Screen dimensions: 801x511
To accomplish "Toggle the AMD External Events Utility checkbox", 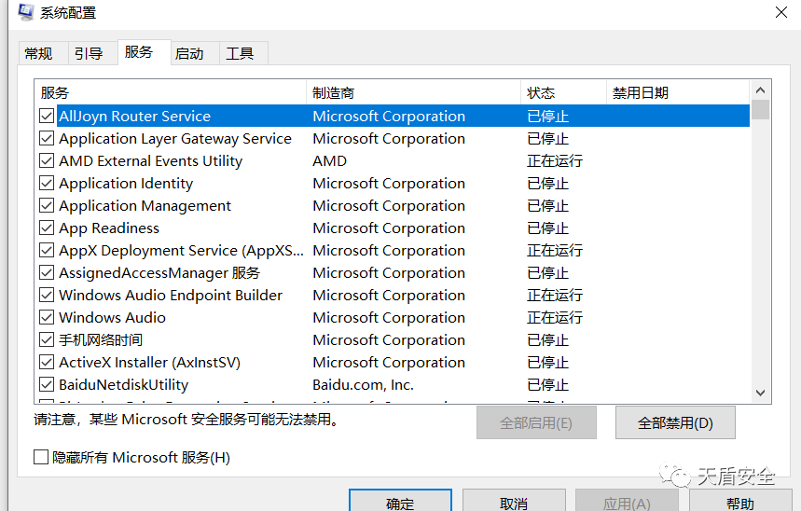I will click(47, 161).
